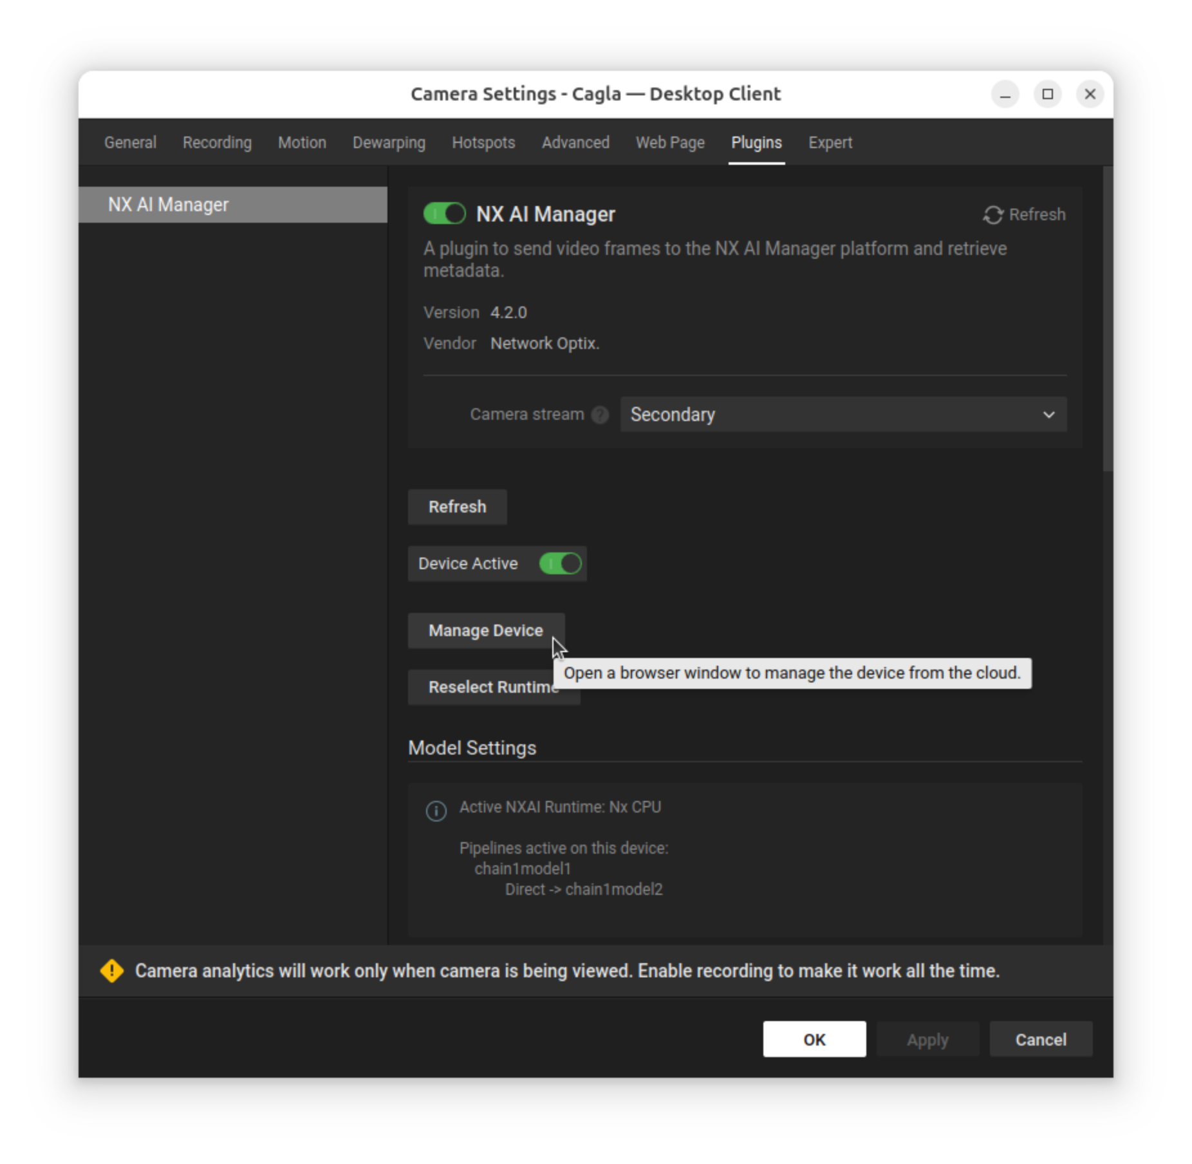This screenshot has width=1192, height=1164.
Task: Open the Dewarping tab
Action: coord(389,143)
